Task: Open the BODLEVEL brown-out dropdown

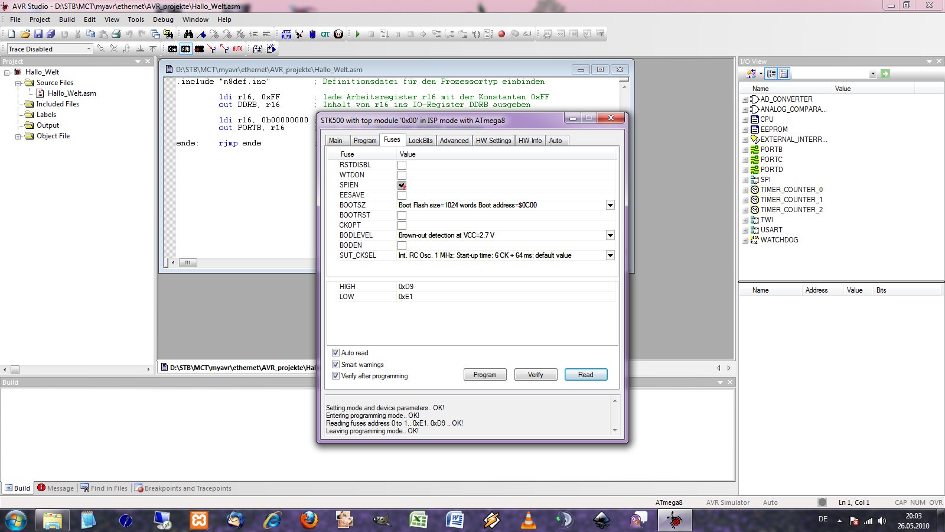Action: tap(610, 235)
